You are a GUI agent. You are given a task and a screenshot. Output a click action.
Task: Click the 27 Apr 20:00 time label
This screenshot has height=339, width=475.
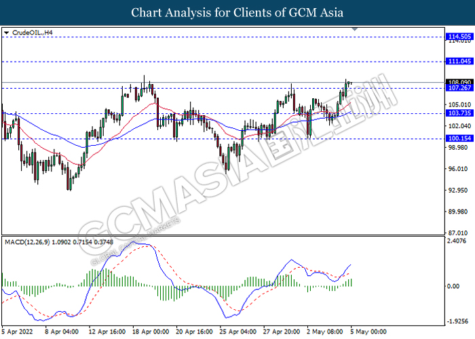(282, 332)
